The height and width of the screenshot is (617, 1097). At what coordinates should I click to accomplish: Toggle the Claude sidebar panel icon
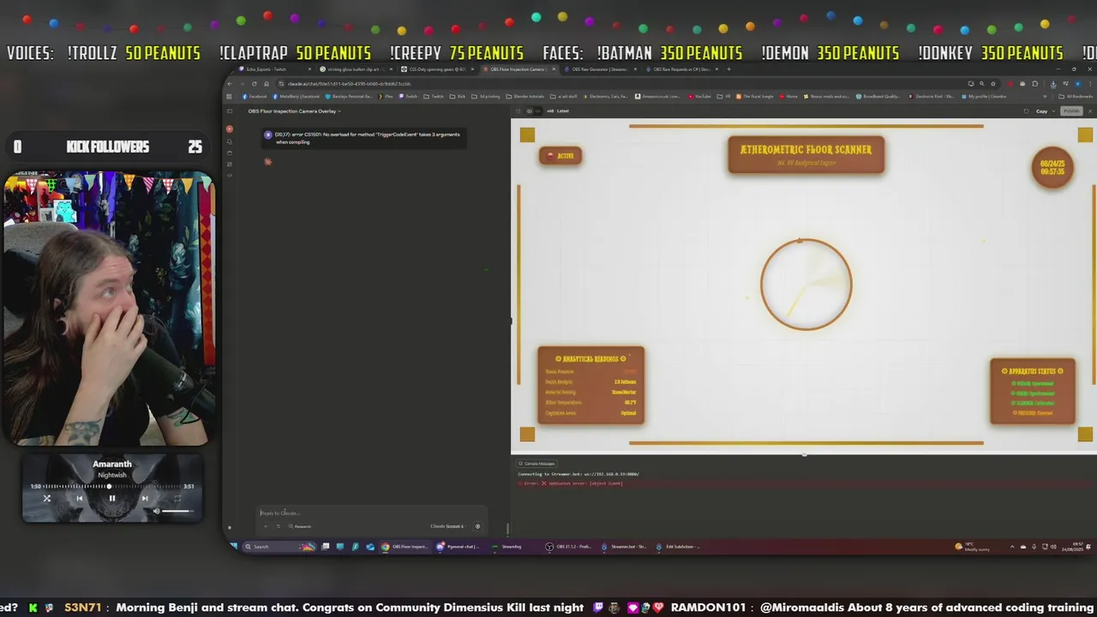[229, 111]
